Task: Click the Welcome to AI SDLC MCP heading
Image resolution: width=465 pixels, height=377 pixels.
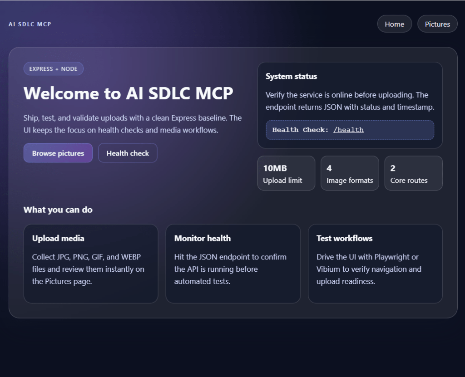Action: tap(129, 93)
